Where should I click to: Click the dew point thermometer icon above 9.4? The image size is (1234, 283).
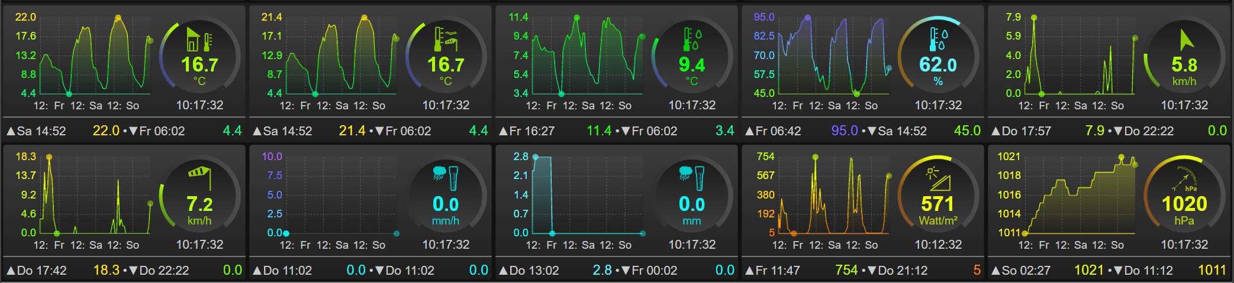click(692, 40)
